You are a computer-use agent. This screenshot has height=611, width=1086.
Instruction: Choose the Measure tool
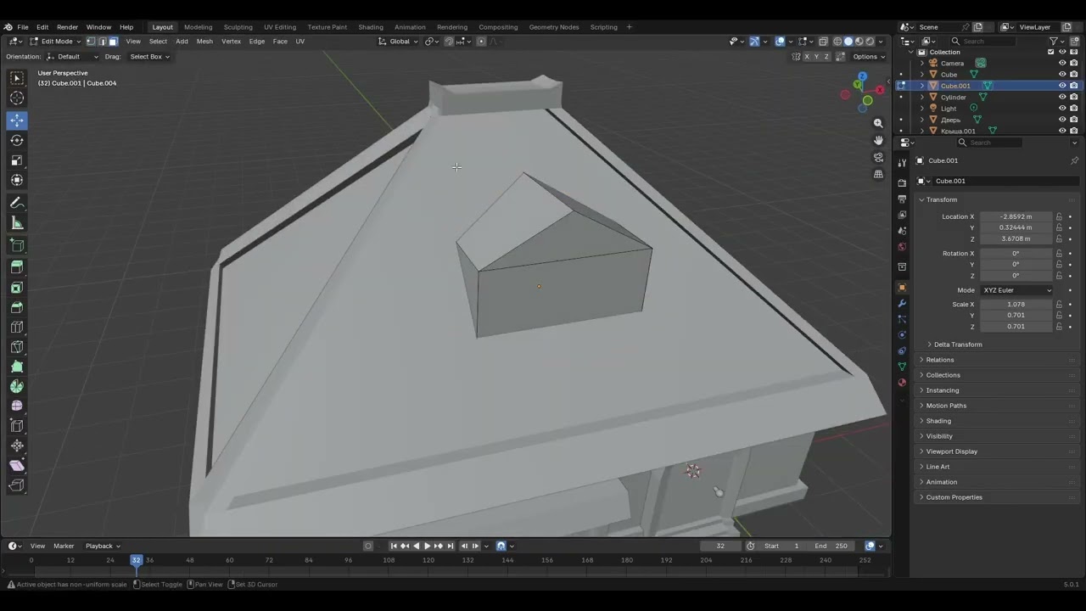pos(17,223)
